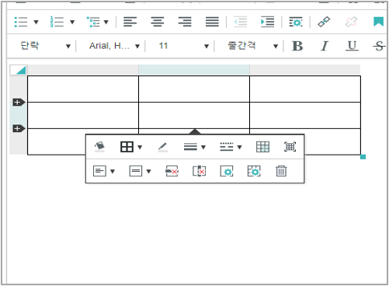
Task: Increase the paragraph indent
Action: (268, 22)
